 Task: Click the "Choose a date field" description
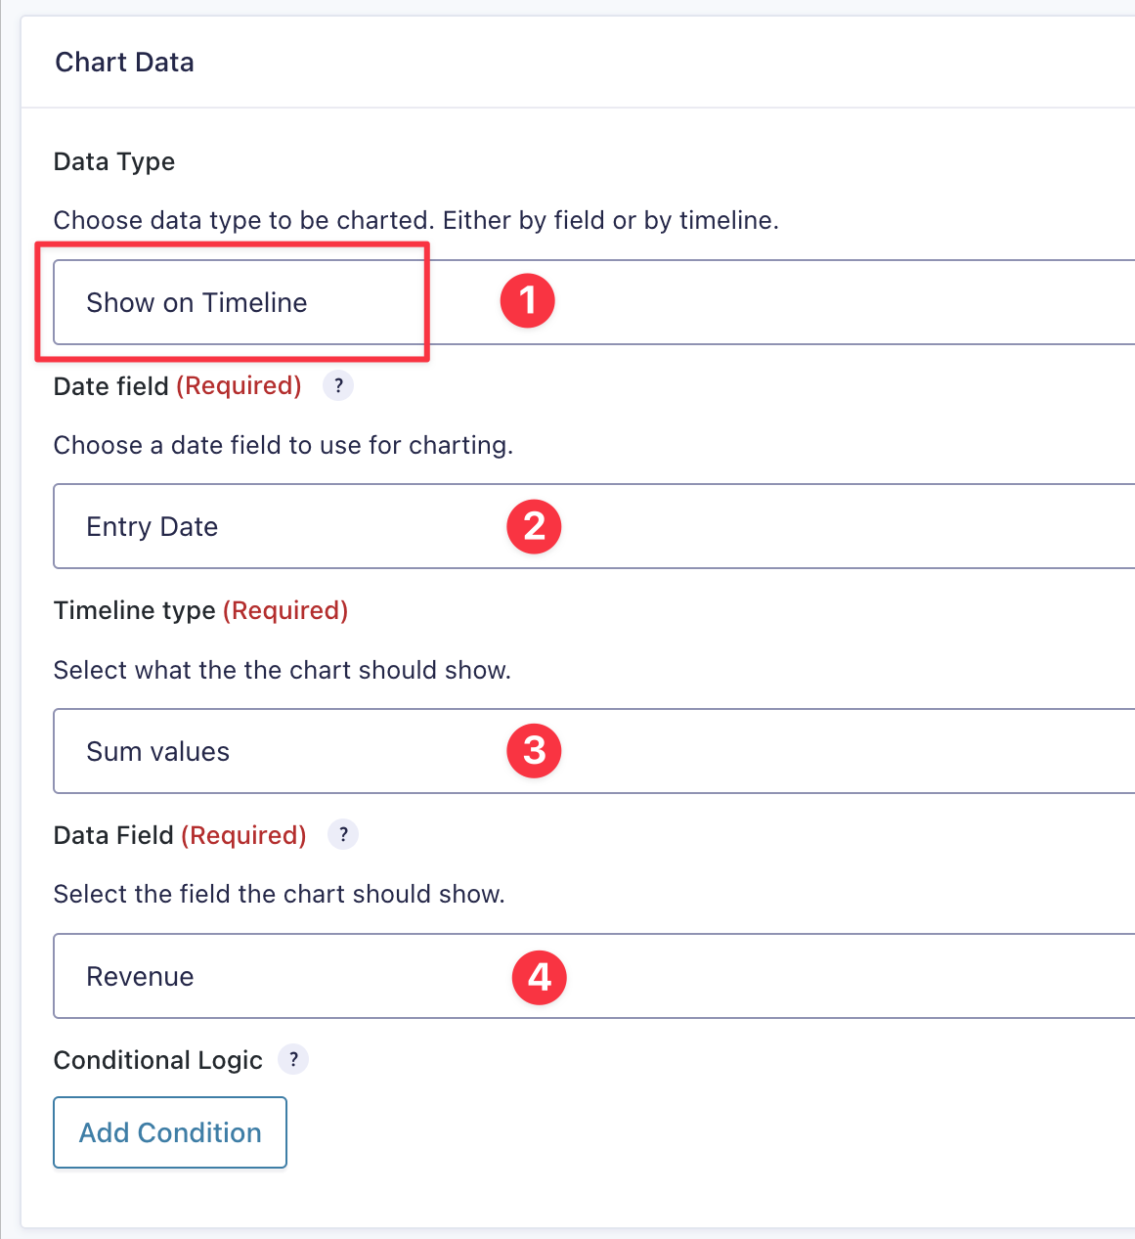point(284,445)
